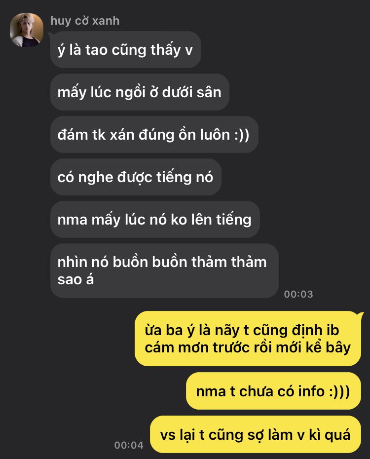Select message 'mấy lúc ngồi ở dưới sân'
The height and width of the screenshot is (459, 370).
point(140,92)
